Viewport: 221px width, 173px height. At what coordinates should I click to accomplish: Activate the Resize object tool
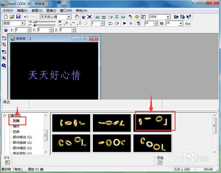coord(89,17)
